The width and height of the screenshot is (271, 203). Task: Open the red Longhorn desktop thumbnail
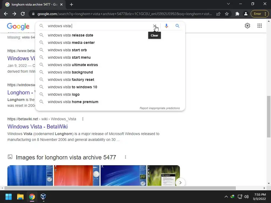77,176
